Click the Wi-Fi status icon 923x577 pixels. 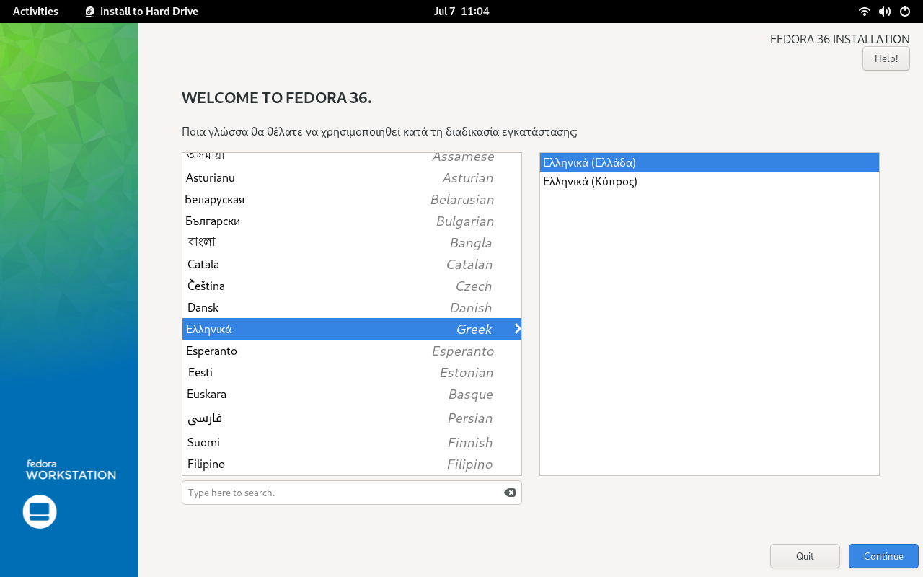coord(863,11)
